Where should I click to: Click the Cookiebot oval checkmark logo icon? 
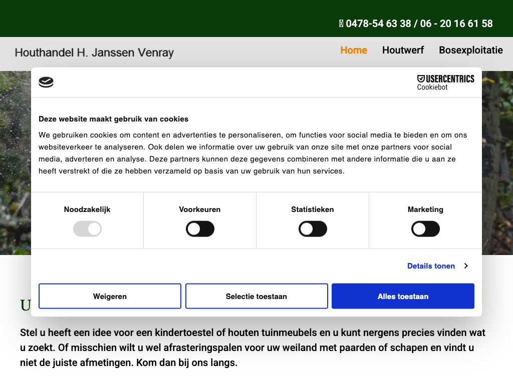[46, 82]
